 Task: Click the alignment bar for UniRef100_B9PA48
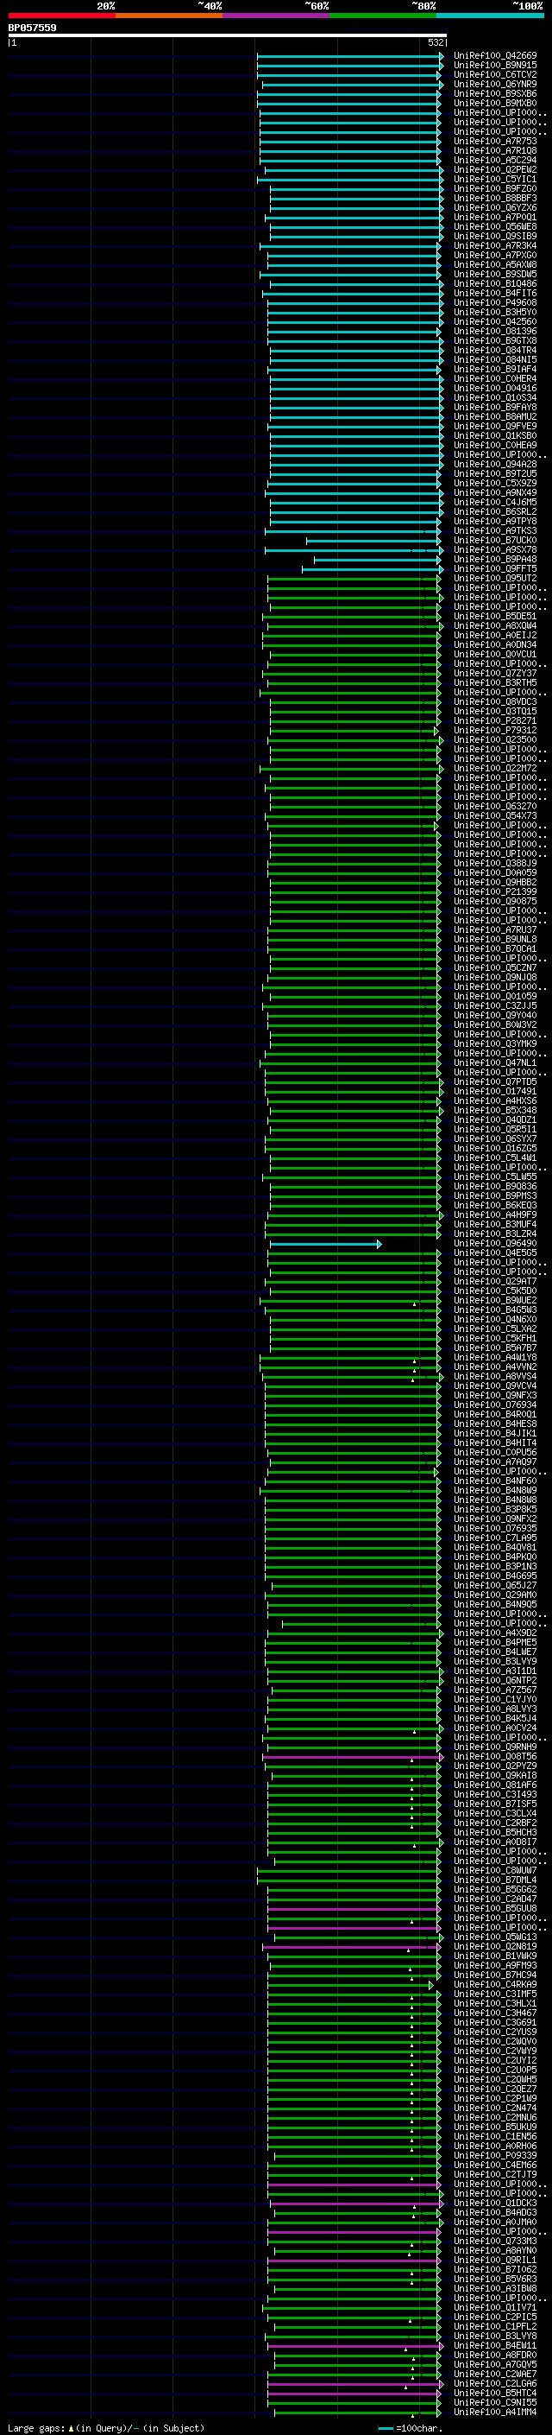pos(378,560)
